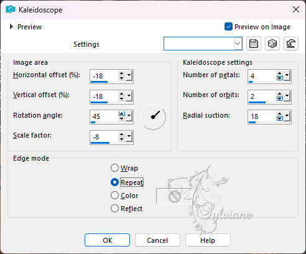Expand the Preview disclosure triangle
Screen dimensions: 306x254
tap(11, 27)
